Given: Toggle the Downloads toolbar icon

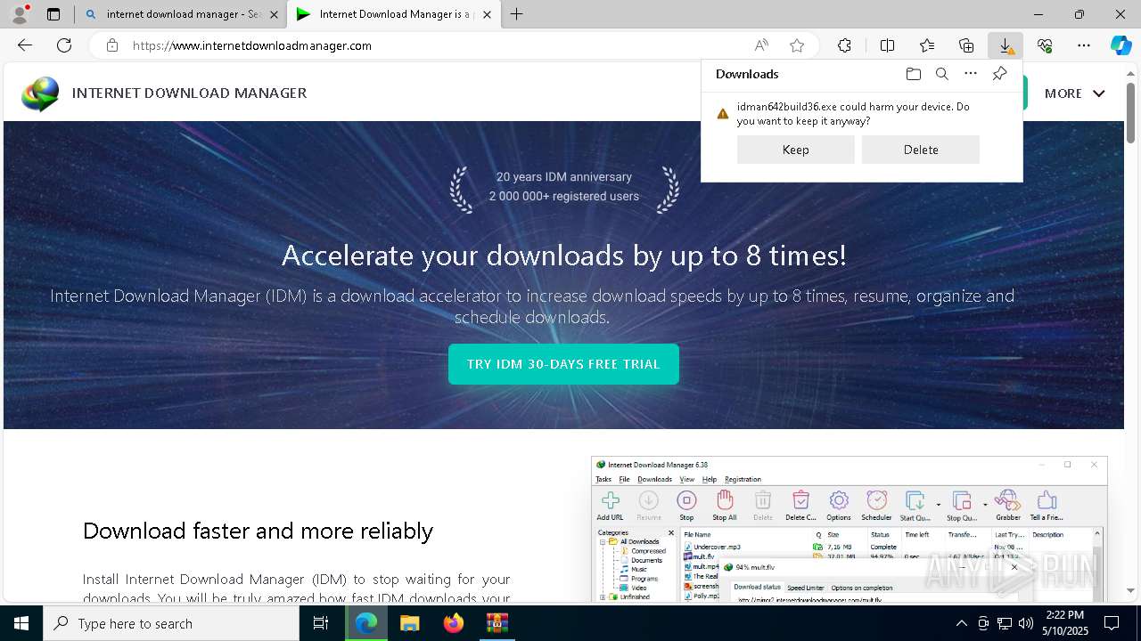Looking at the screenshot, I should (x=1006, y=45).
